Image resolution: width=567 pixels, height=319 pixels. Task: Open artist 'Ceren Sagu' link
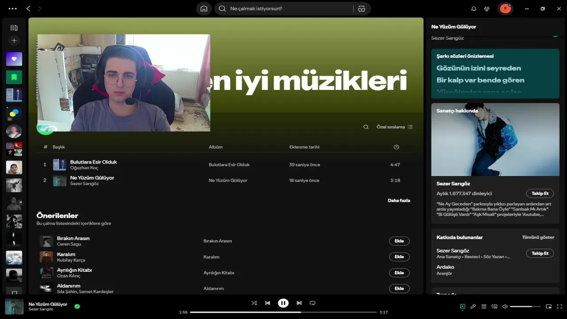coord(69,244)
